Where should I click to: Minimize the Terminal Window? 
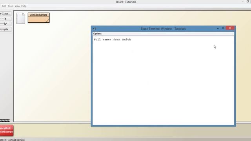218,28
